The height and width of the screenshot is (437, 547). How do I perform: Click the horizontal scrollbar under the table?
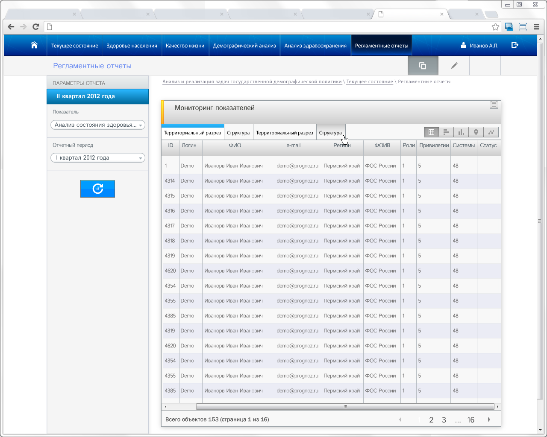click(345, 407)
